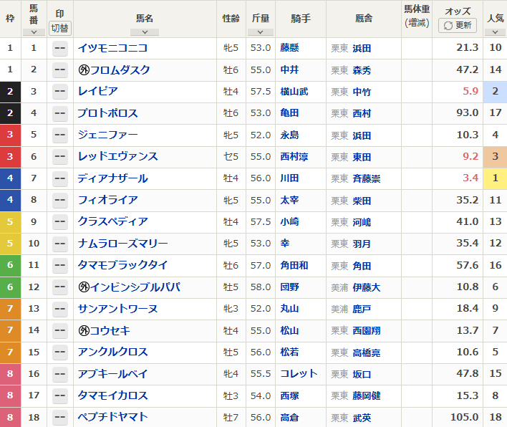Open horse page for ナムラローズマリー
Viewport: 507px width, 427px height.
click(123, 244)
